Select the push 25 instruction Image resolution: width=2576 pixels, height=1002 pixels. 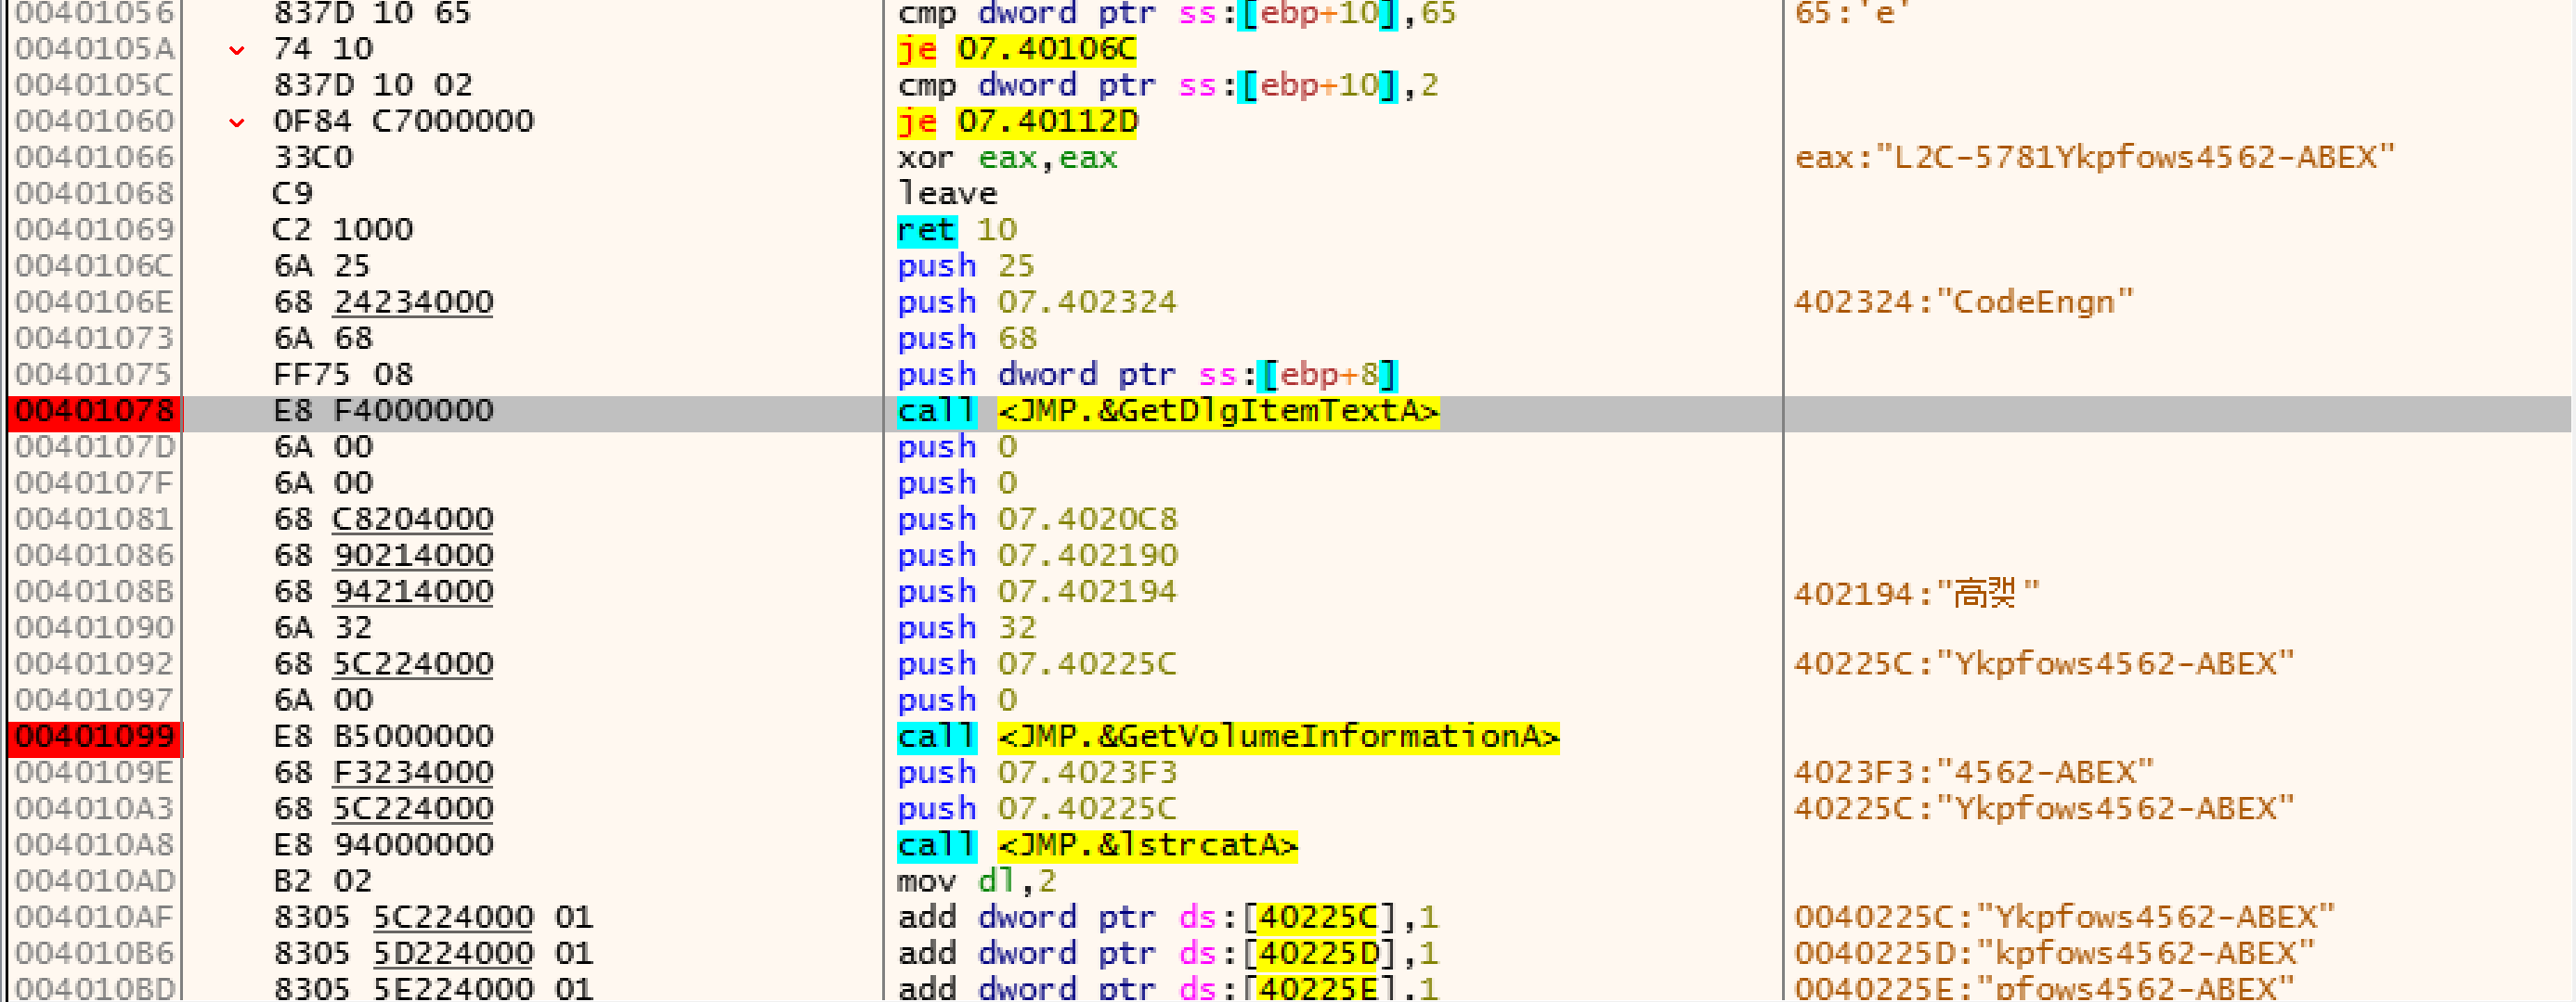point(966,265)
